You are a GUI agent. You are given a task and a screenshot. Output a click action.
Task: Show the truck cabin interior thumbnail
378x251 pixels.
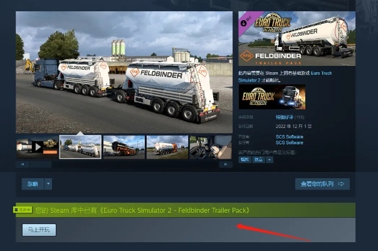[211, 147]
